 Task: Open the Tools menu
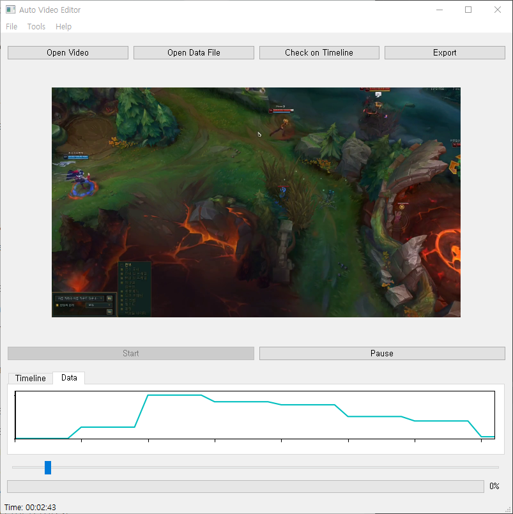(36, 26)
